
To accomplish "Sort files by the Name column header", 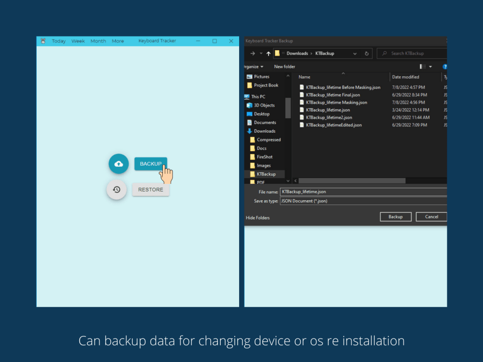I will point(304,77).
